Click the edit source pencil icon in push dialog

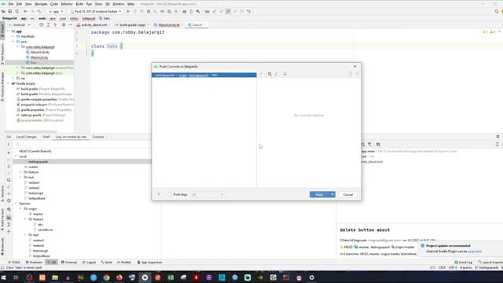tap(277, 74)
